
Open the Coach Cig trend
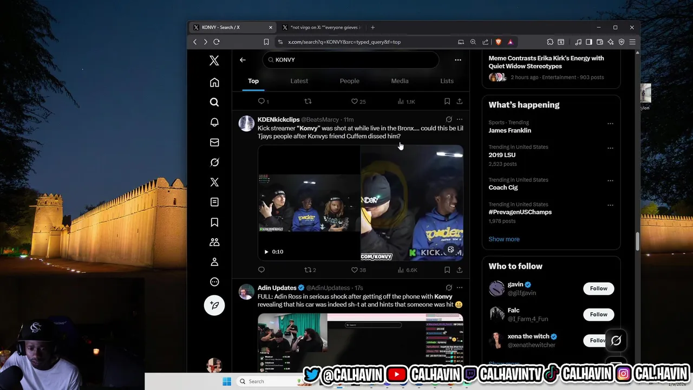click(x=503, y=187)
